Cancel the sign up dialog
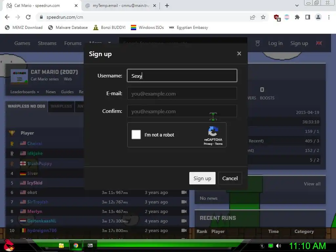336x252 pixels. 230,178
